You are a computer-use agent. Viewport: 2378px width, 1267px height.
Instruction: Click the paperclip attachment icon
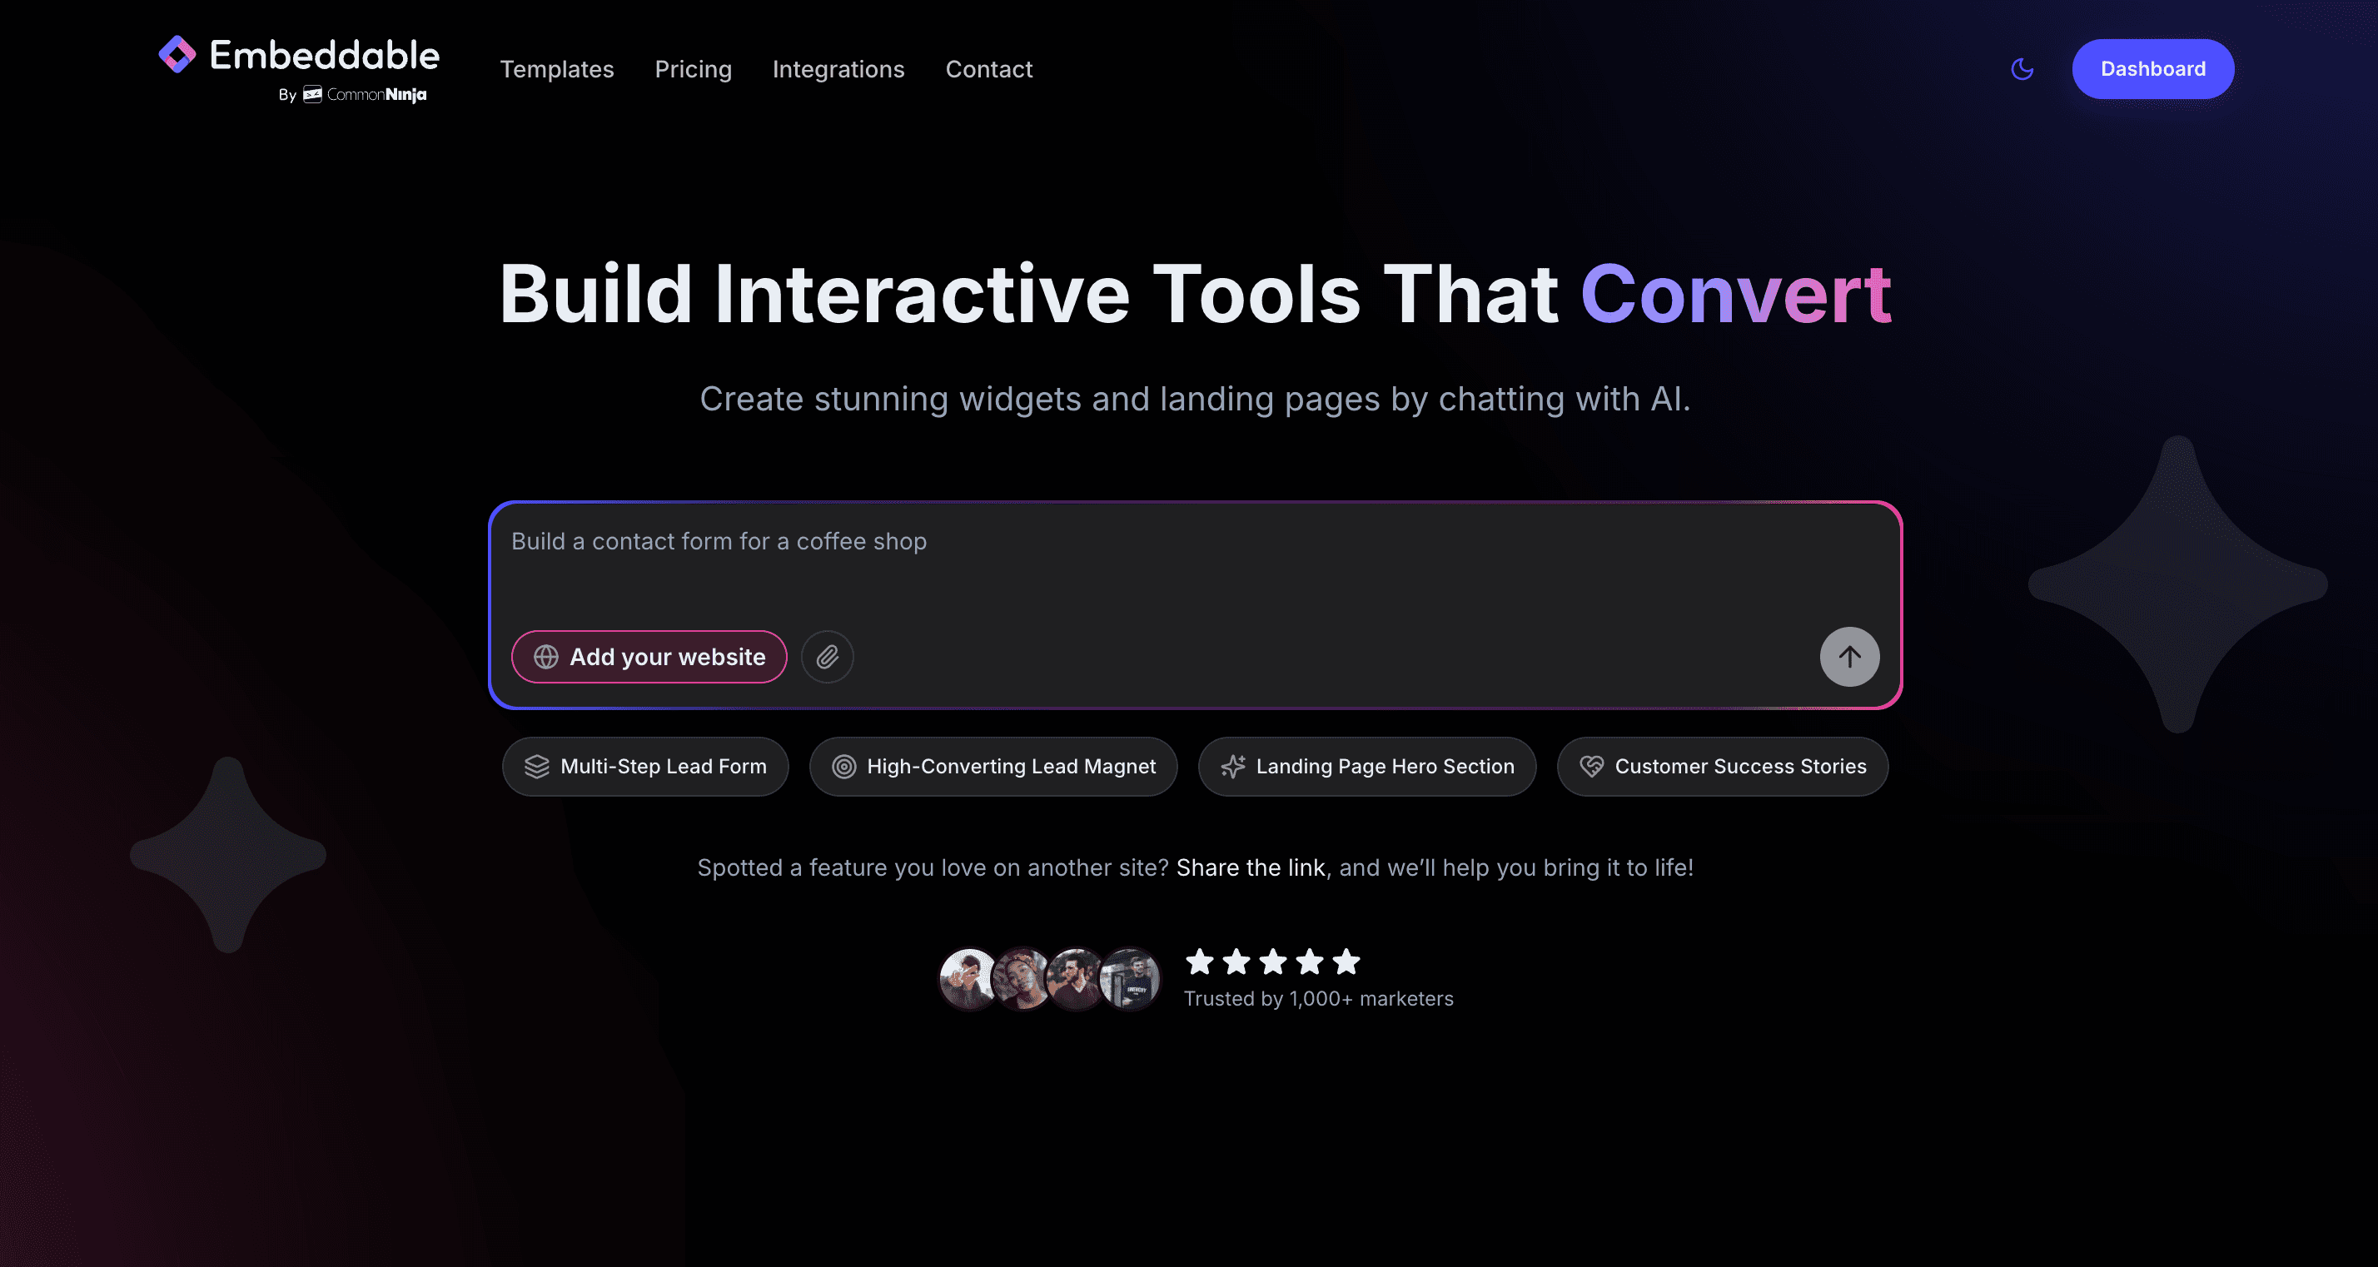coord(827,657)
